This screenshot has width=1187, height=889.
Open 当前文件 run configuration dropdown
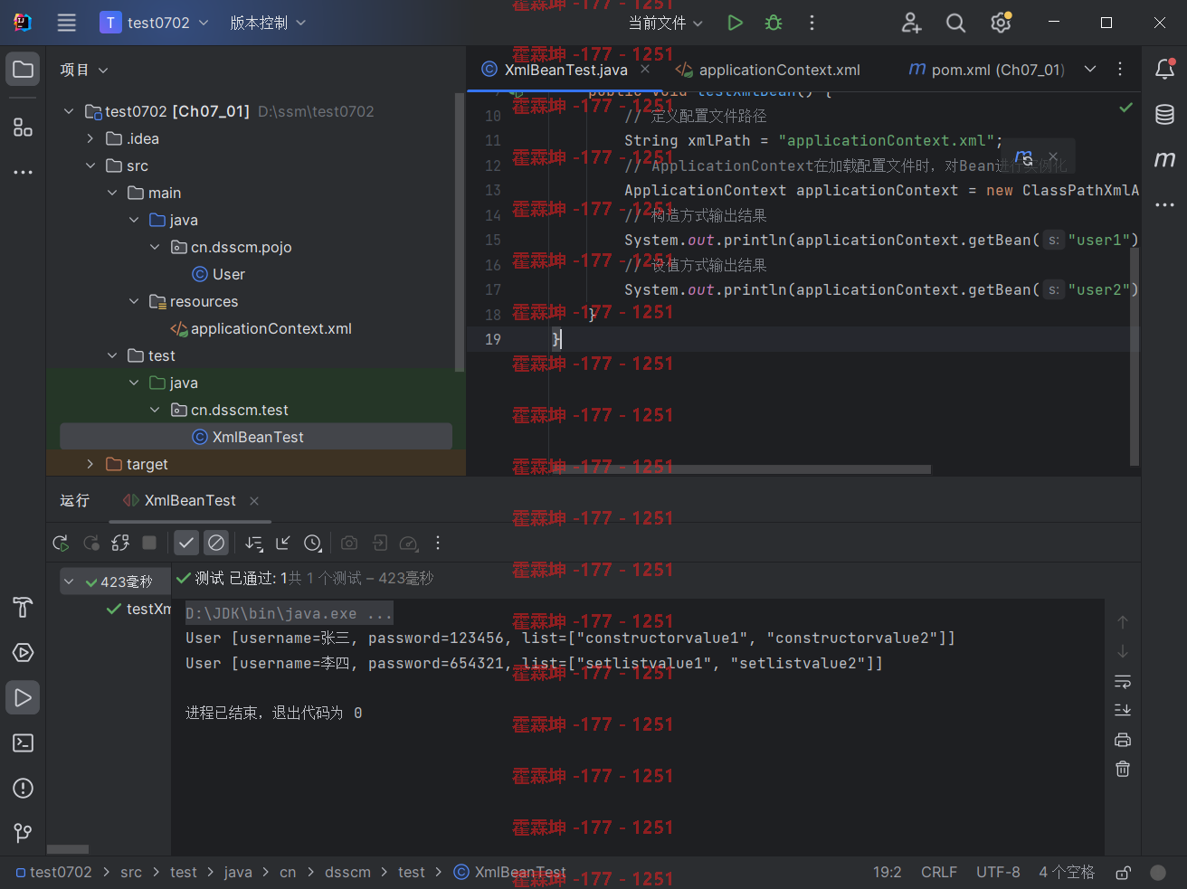point(666,23)
